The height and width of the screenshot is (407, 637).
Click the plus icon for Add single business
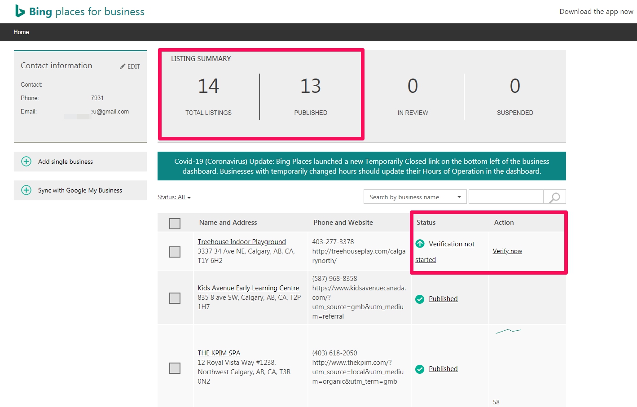pyautogui.click(x=26, y=162)
